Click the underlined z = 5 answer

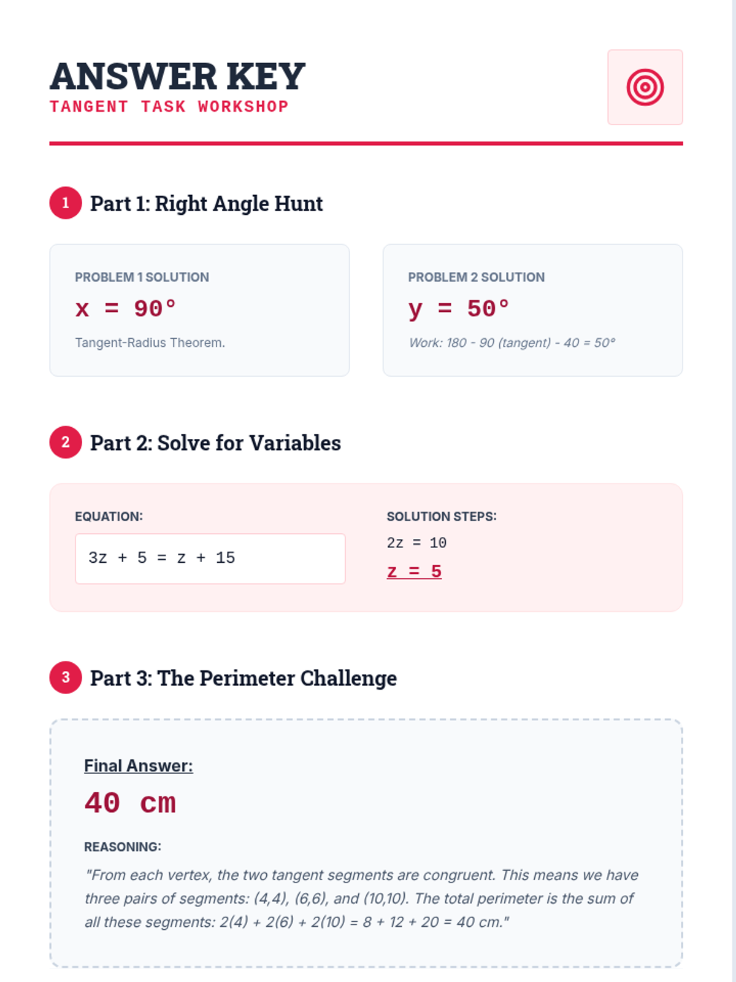[414, 571]
